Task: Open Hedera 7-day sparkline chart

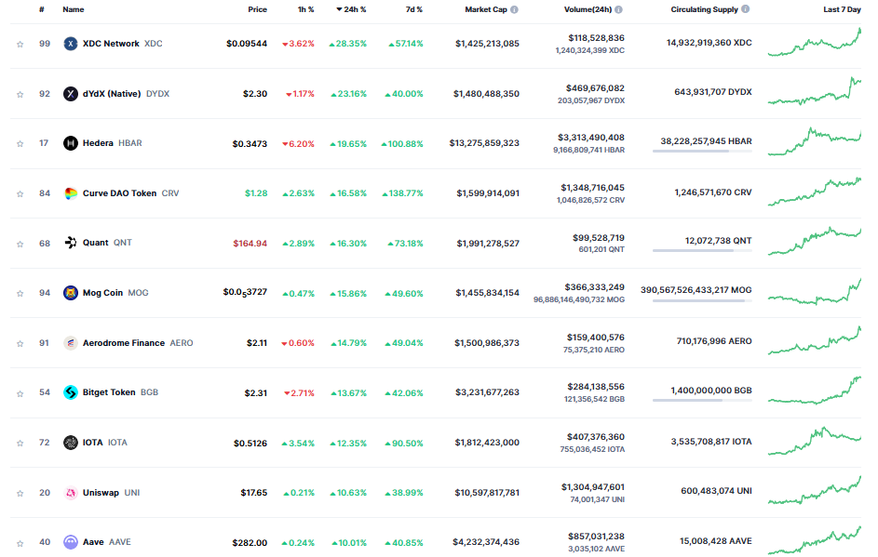Action: (x=814, y=141)
